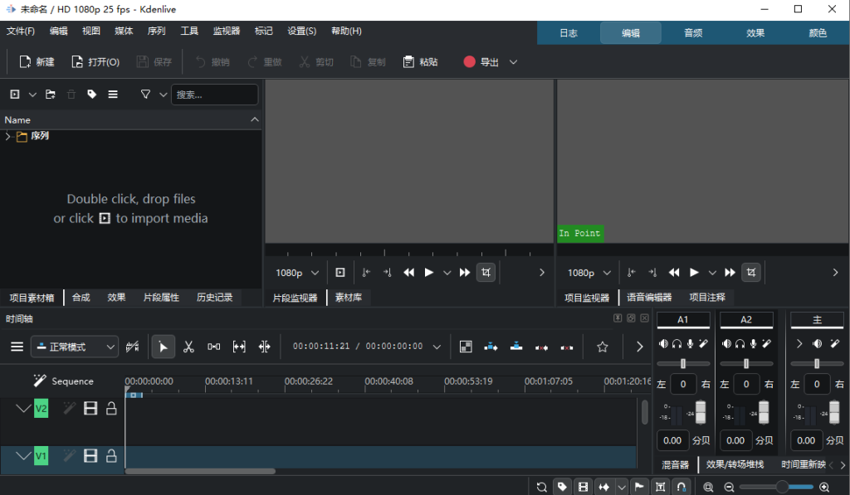Viewport: 850px width, 495px height.
Task: Toggle show video thumbnails film icon
Action: tap(583, 487)
